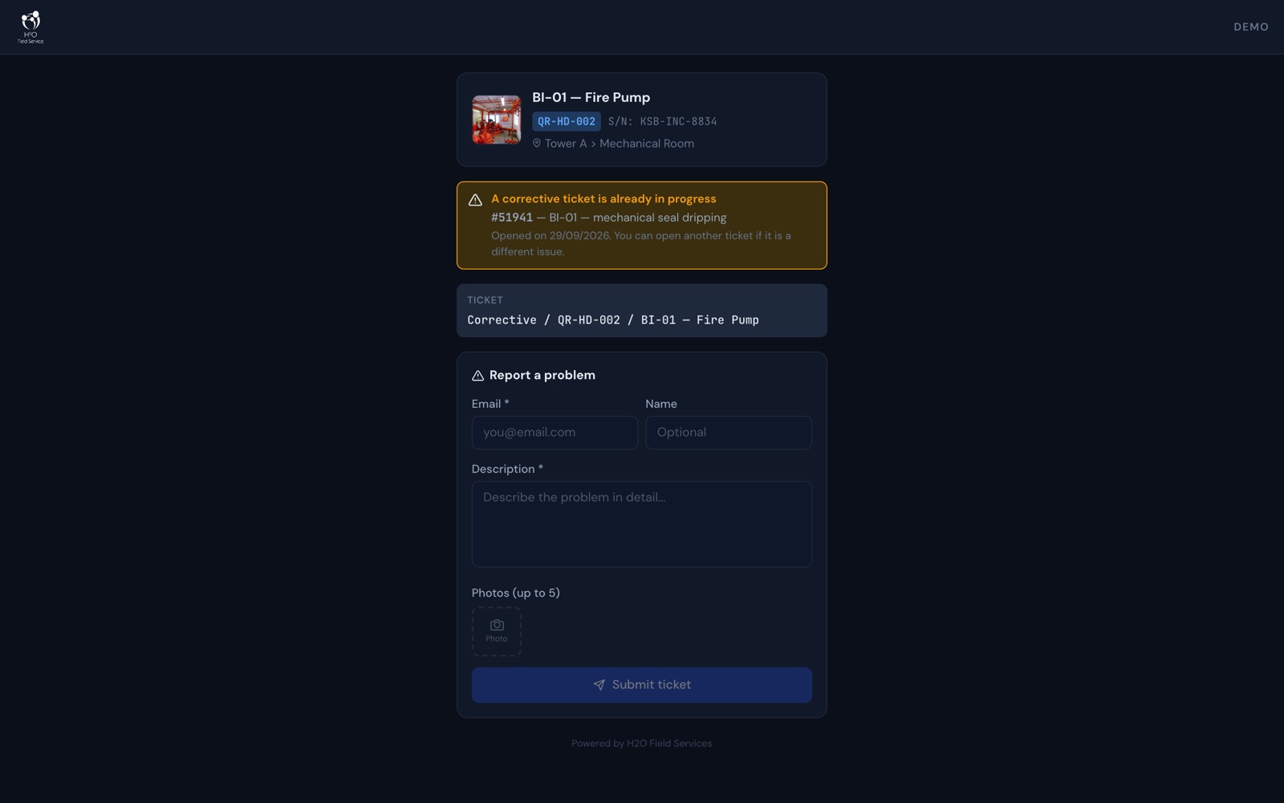Click the breadcrumb chevron after Tower A
Screen dimensions: 1284x803
coord(593,144)
